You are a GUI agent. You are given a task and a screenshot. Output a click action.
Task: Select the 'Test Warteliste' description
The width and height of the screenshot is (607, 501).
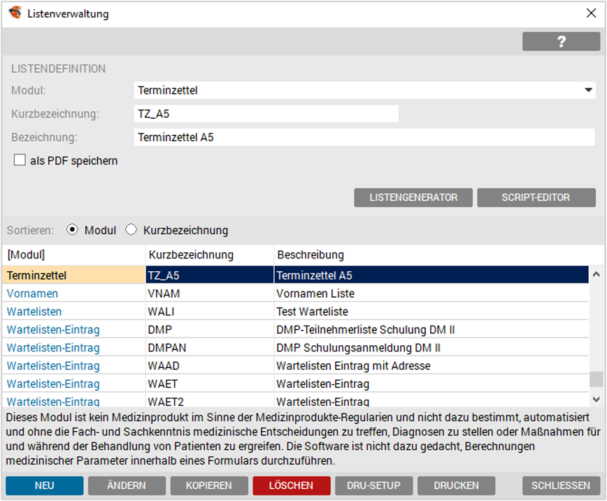[431, 312]
